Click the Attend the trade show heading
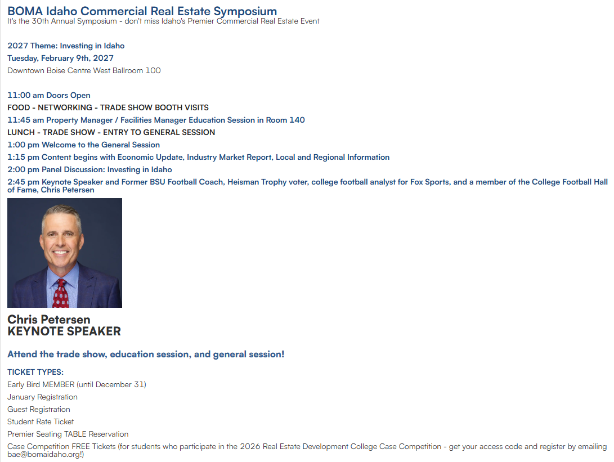The width and height of the screenshot is (614, 462). (x=146, y=355)
